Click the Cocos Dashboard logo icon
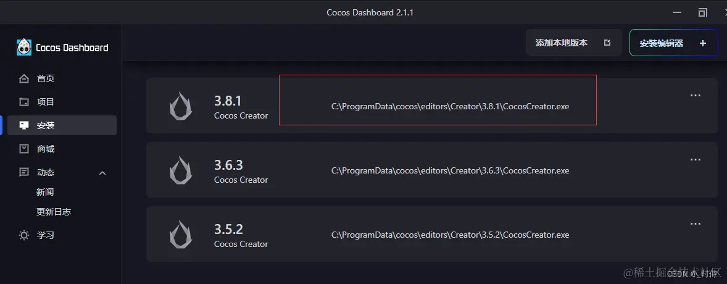 tap(24, 48)
